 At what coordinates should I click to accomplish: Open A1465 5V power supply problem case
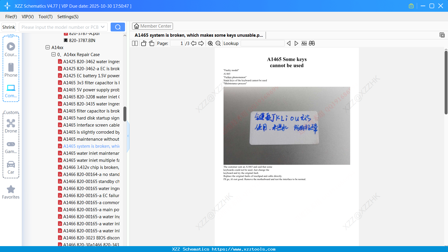click(x=89, y=90)
